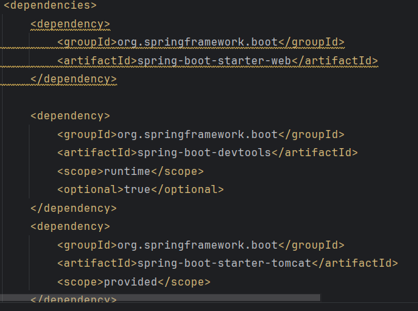Click the first underlined opening dependency tag
Viewport: 418px width, 311px height.
point(70,24)
